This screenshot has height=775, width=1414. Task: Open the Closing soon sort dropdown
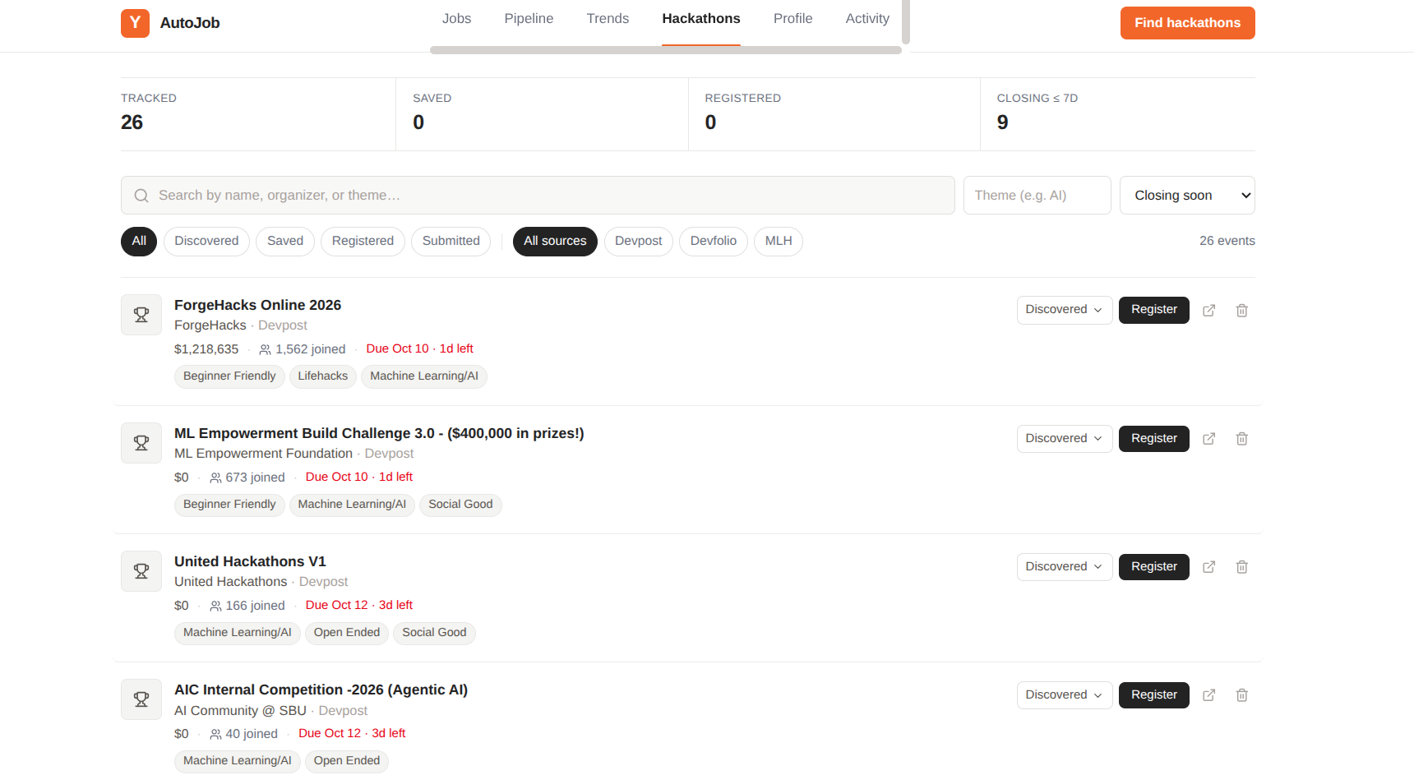(x=1187, y=196)
